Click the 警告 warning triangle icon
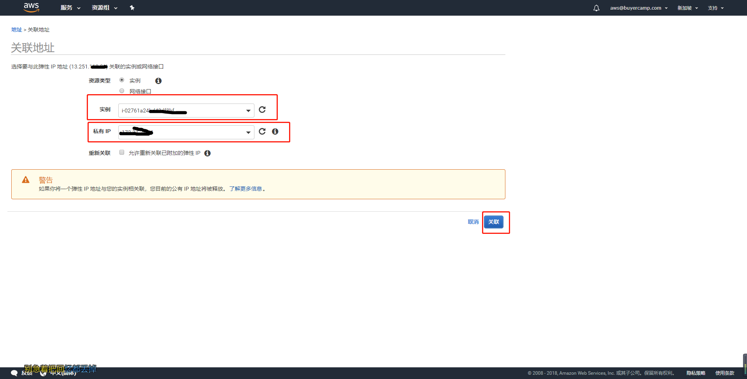Viewport: 747px width, 379px height. pyautogui.click(x=26, y=180)
